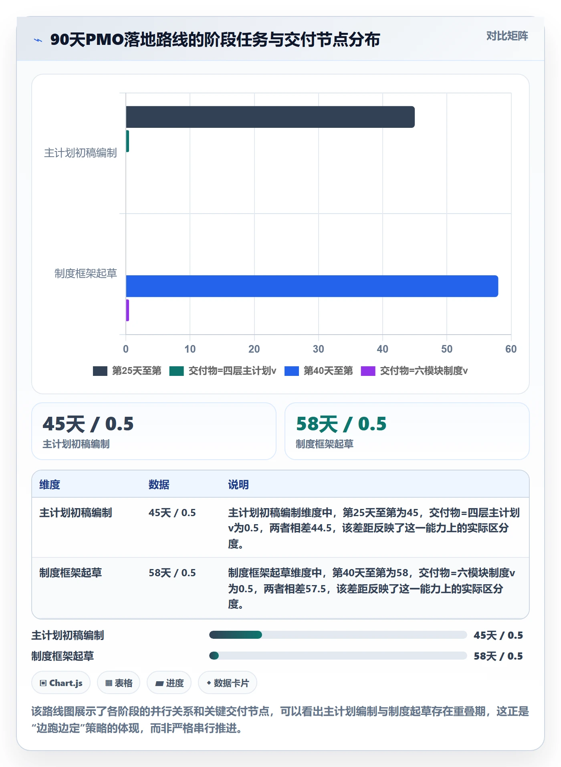Click 45天 / 0.5 in the table data column
The width and height of the screenshot is (561, 767).
[172, 513]
